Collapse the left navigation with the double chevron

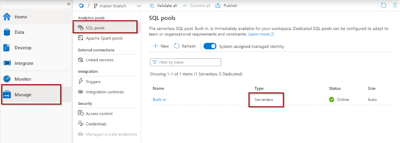click(69, 4)
